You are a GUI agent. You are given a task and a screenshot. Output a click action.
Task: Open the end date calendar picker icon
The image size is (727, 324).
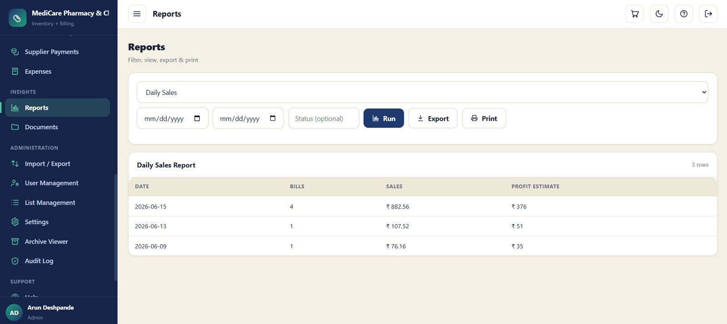point(273,118)
